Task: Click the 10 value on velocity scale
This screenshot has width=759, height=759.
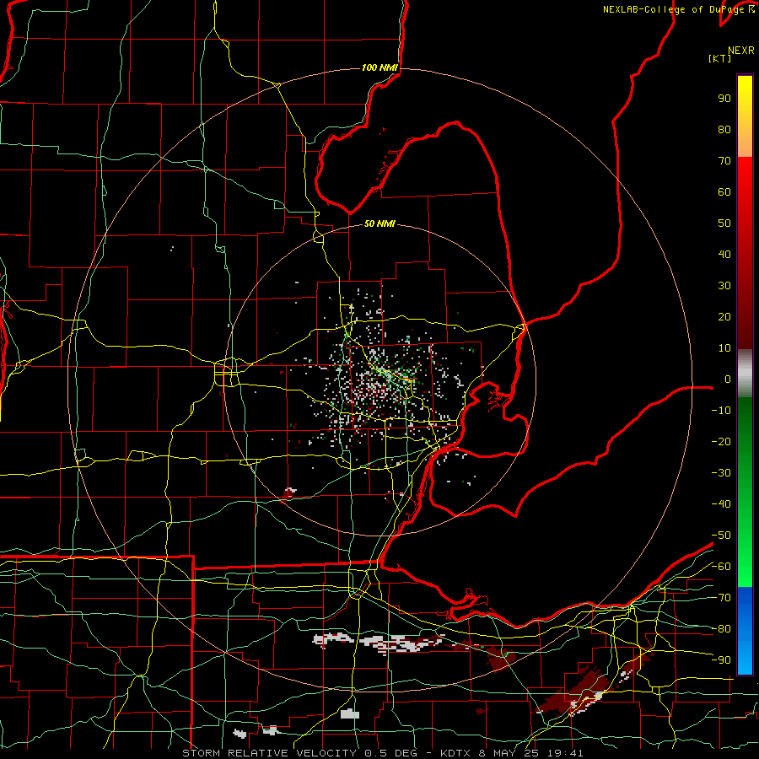Action: [724, 348]
